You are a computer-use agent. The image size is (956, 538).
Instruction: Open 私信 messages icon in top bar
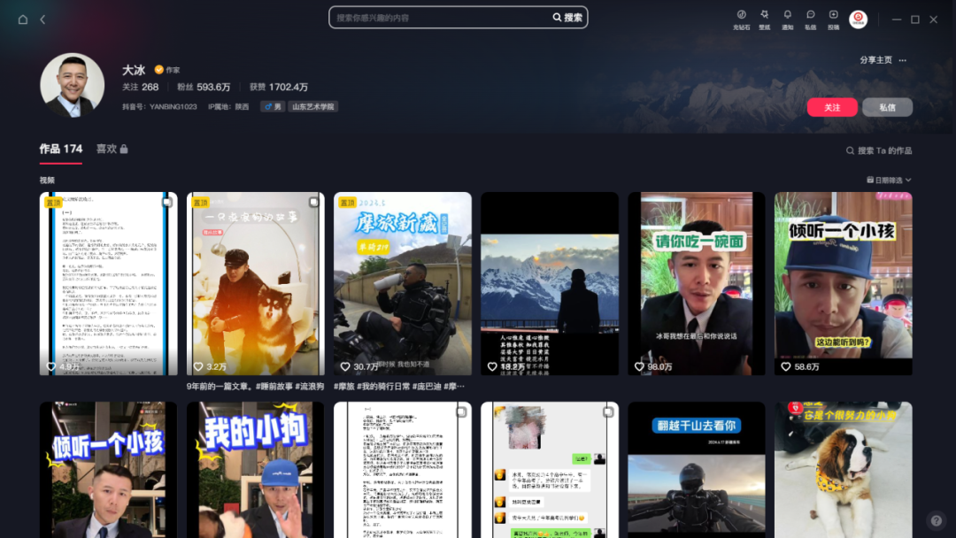(x=810, y=19)
